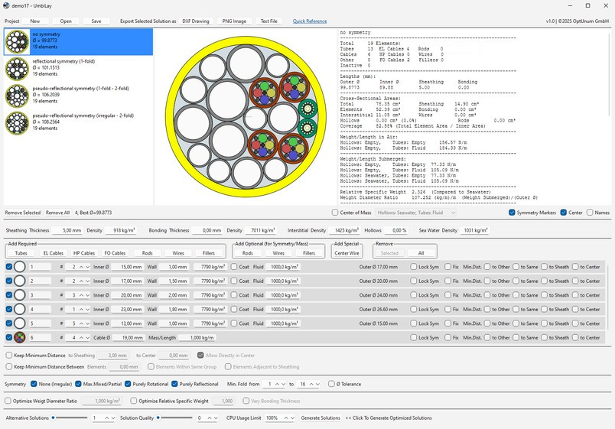Toggle the Center display checkbox

[x=563, y=213]
